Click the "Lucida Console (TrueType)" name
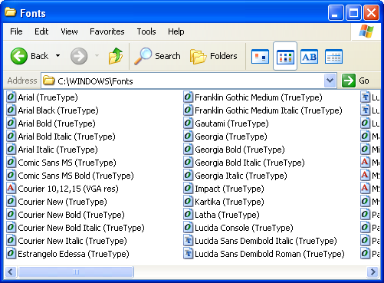Screen dimensions: 384x283 [244, 228]
